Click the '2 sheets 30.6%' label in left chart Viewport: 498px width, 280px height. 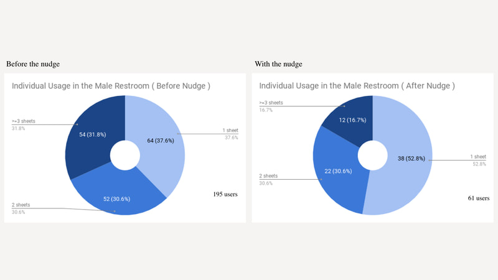pos(21,208)
